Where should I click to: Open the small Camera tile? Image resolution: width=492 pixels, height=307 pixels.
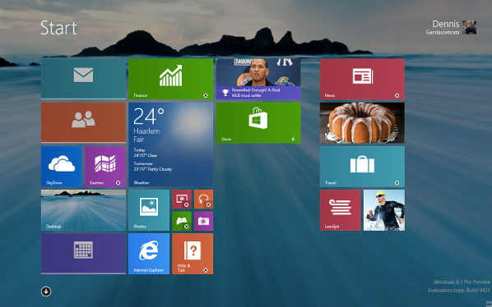[x=203, y=221]
